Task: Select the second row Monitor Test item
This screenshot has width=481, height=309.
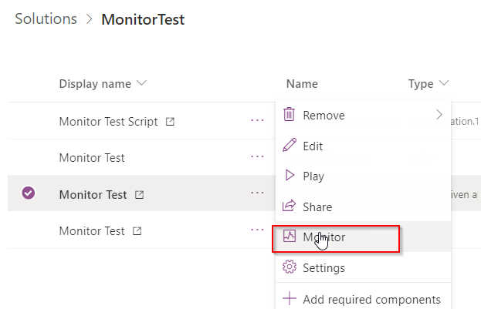Action: pyautogui.click(x=92, y=158)
